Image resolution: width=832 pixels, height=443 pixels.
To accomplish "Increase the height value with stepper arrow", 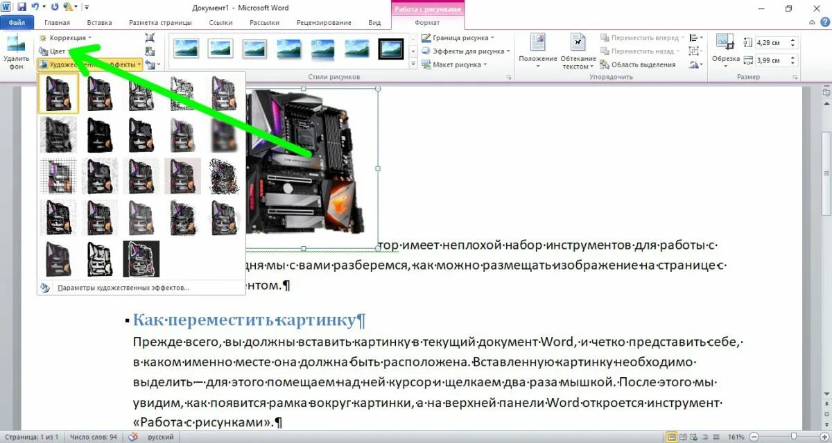I will click(x=794, y=40).
